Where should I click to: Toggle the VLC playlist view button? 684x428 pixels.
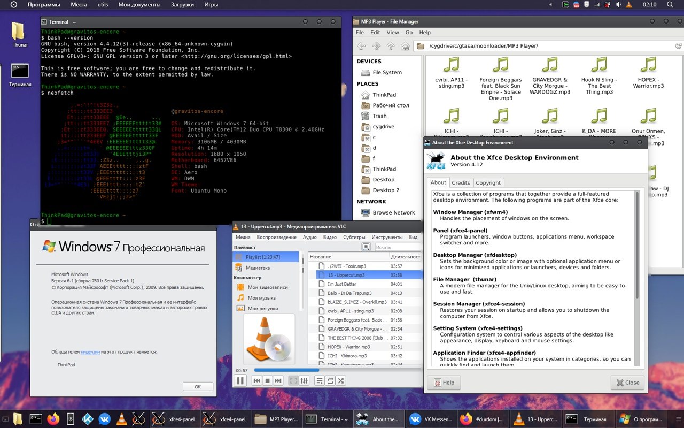319,380
